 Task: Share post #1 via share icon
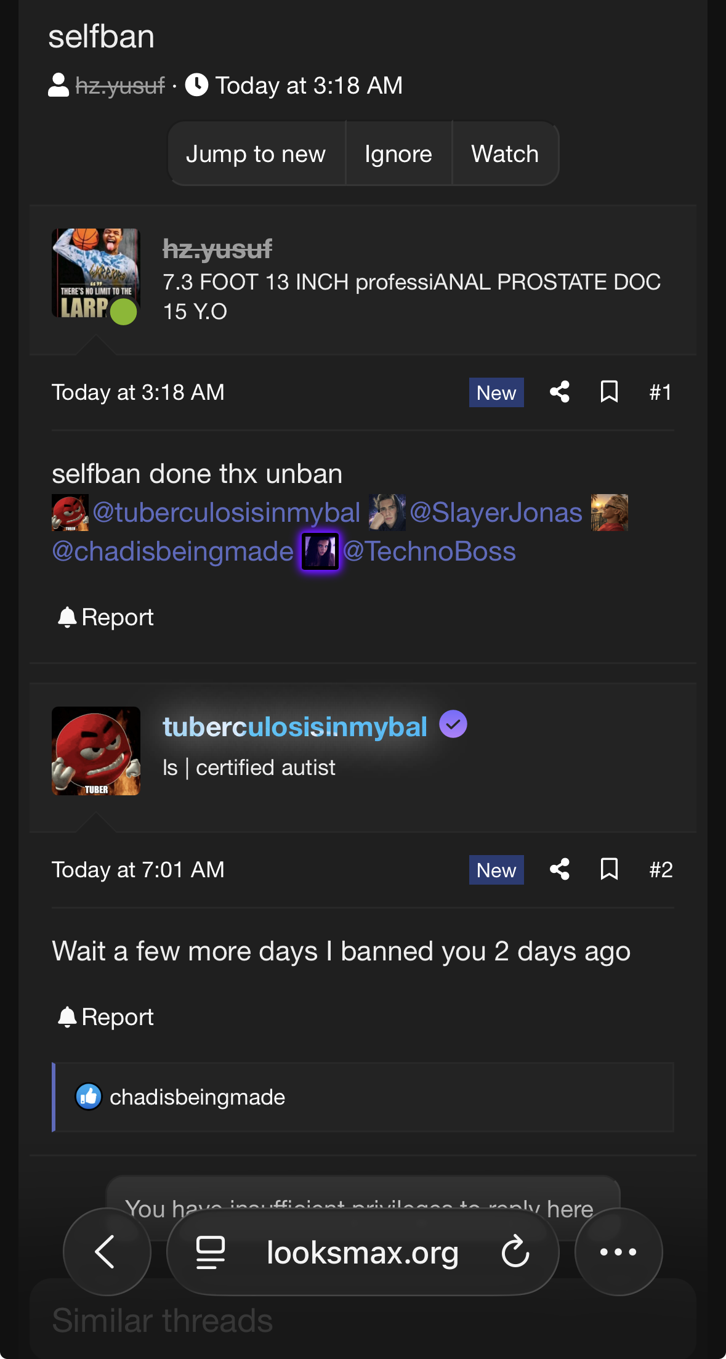point(559,392)
